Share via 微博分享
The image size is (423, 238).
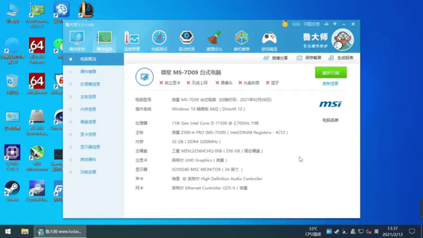coord(275,58)
